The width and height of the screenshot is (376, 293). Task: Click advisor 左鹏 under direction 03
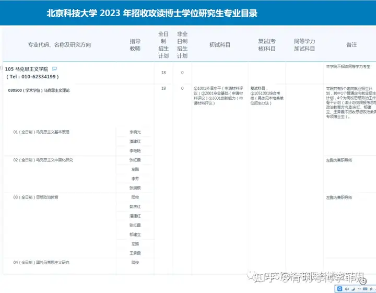click(135, 244)
